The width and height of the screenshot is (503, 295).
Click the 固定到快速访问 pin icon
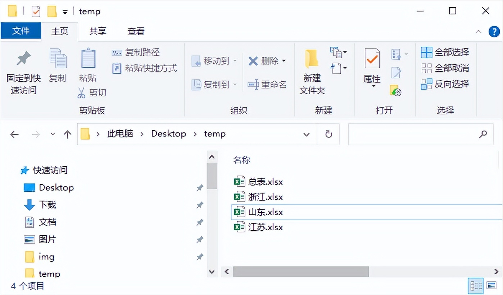[x=23, y=58]
